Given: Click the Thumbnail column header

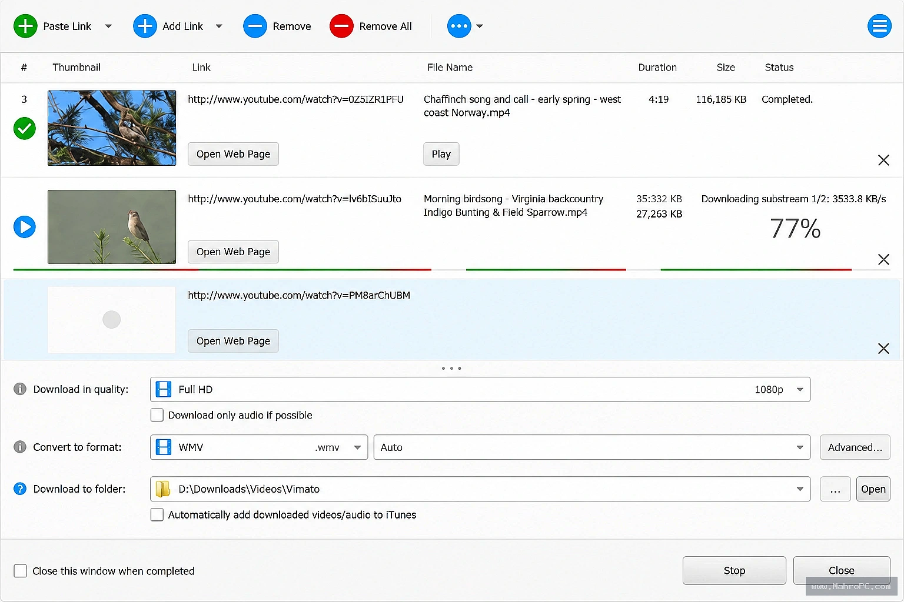Looking at the screenshot, I should point(77,67).
